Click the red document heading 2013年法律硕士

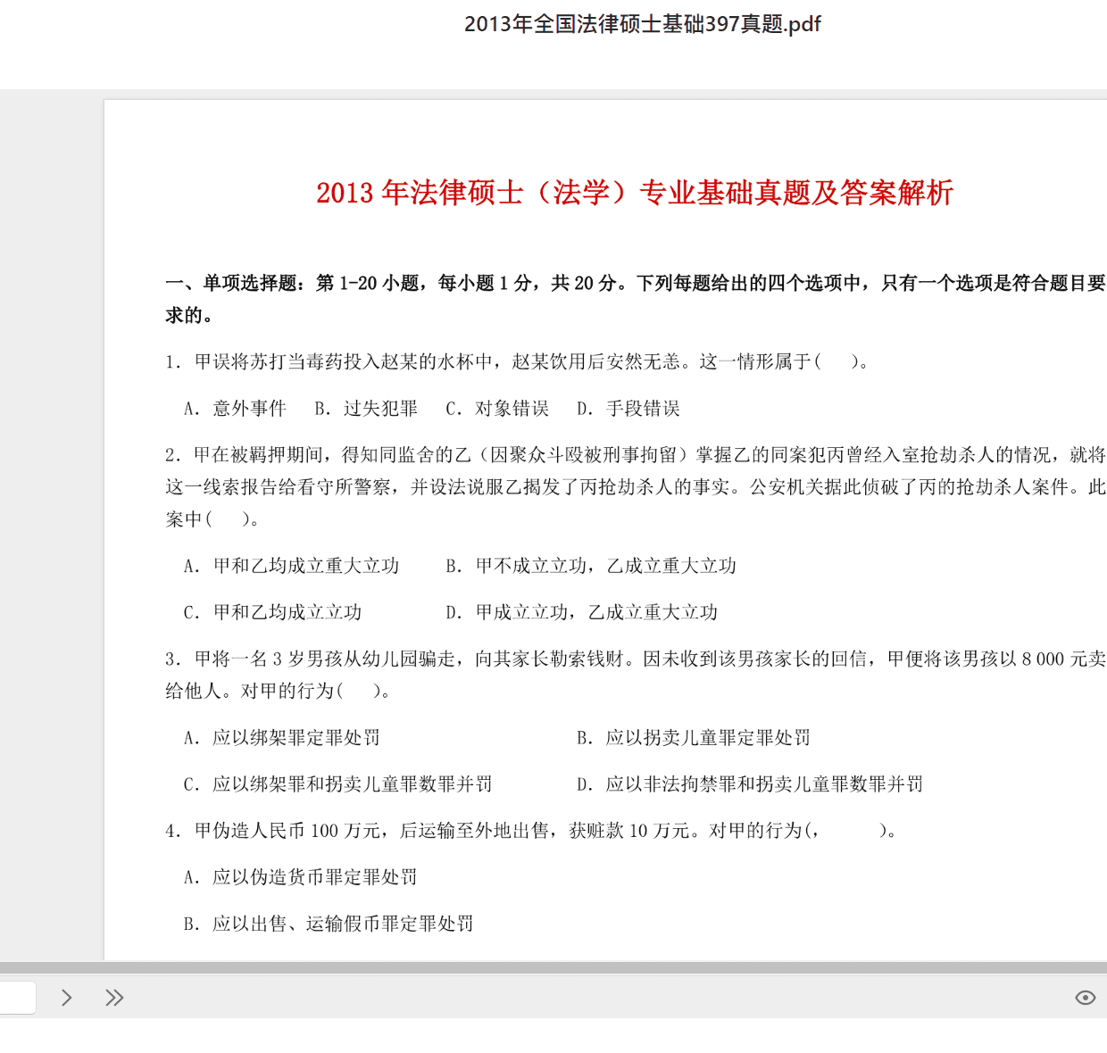(x=635, y=193)
